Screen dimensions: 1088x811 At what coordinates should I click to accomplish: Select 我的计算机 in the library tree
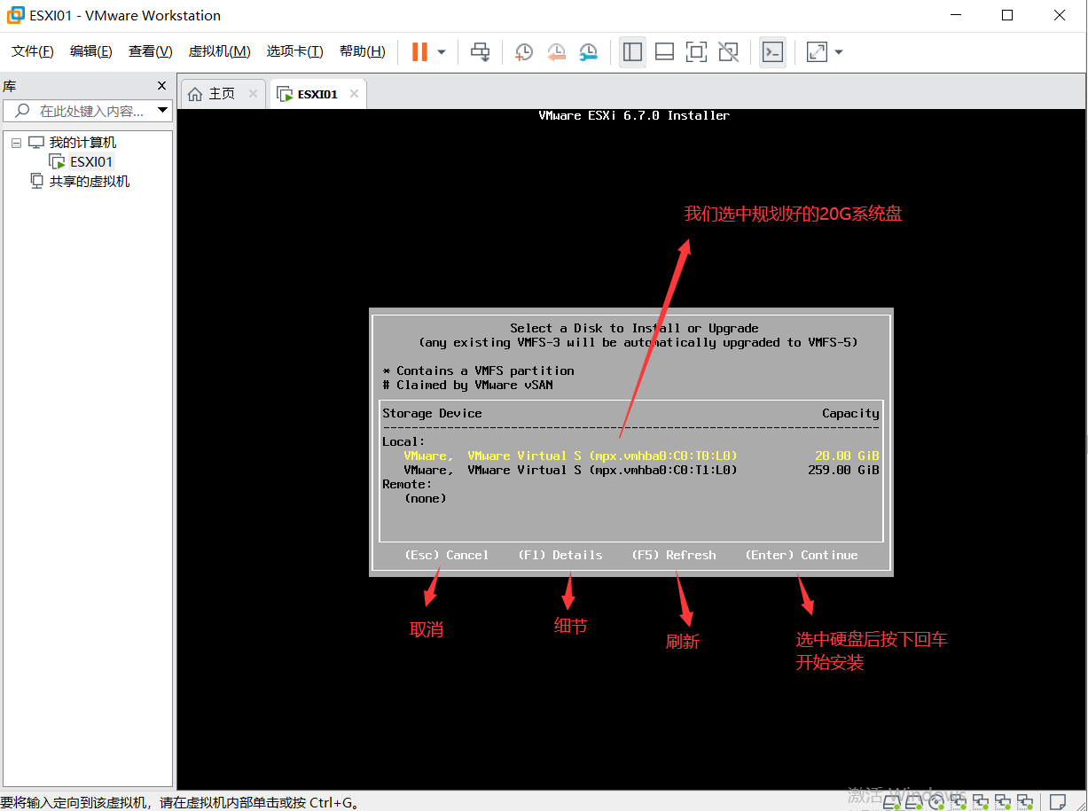[82, 143]
